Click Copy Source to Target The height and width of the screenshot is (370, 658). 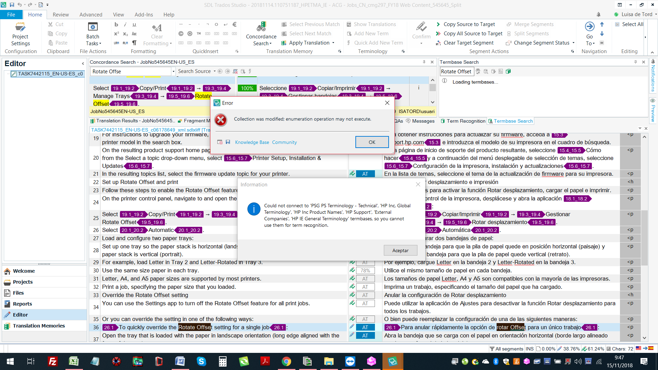469,24
